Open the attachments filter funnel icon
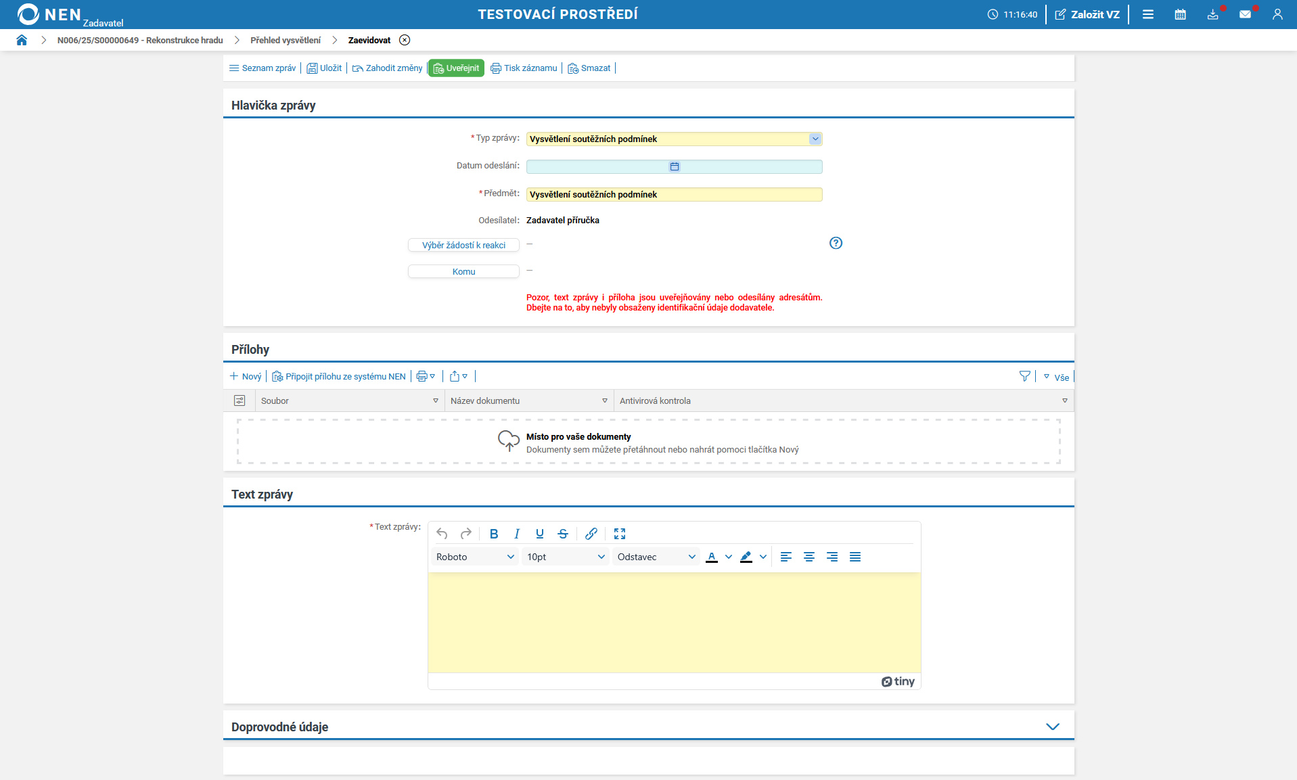Screen dimensions: 1297x780 pyautogui.click(x=1024, y=376)
